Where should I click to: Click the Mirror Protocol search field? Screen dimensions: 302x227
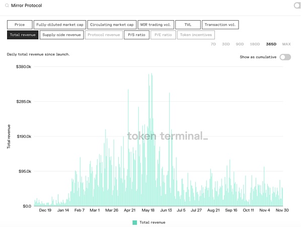[26, 6]
